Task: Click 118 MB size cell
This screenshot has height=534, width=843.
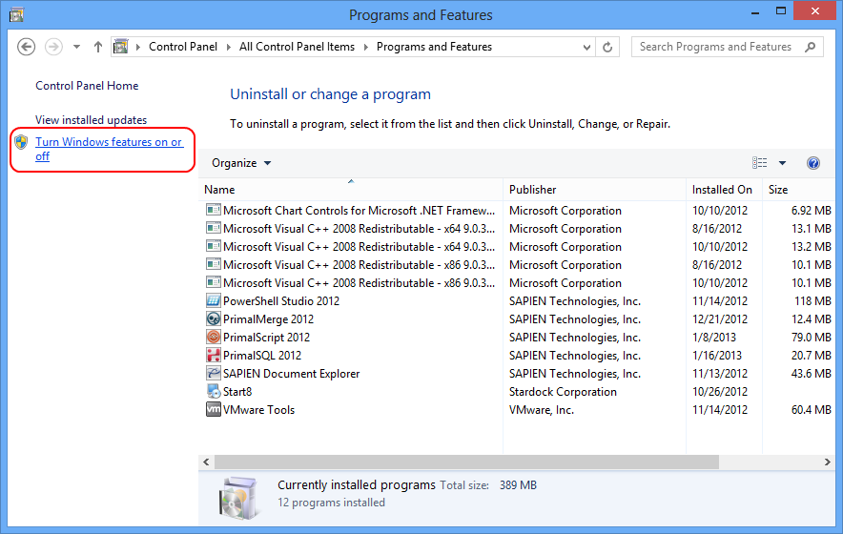Action: tap(812, 301)
